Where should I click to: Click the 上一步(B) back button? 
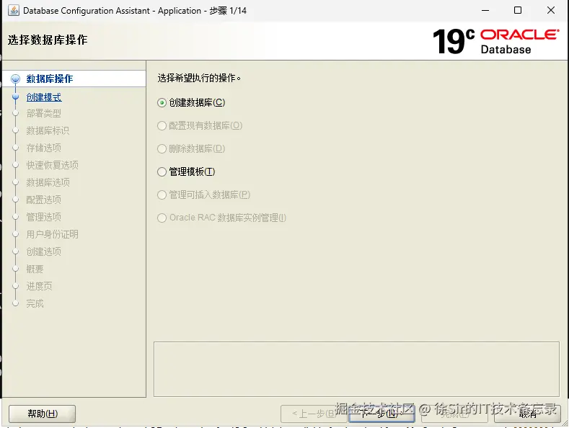click(x=314, y=414)
